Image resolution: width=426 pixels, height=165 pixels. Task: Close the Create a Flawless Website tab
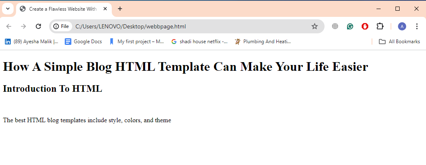coord(105,9)
